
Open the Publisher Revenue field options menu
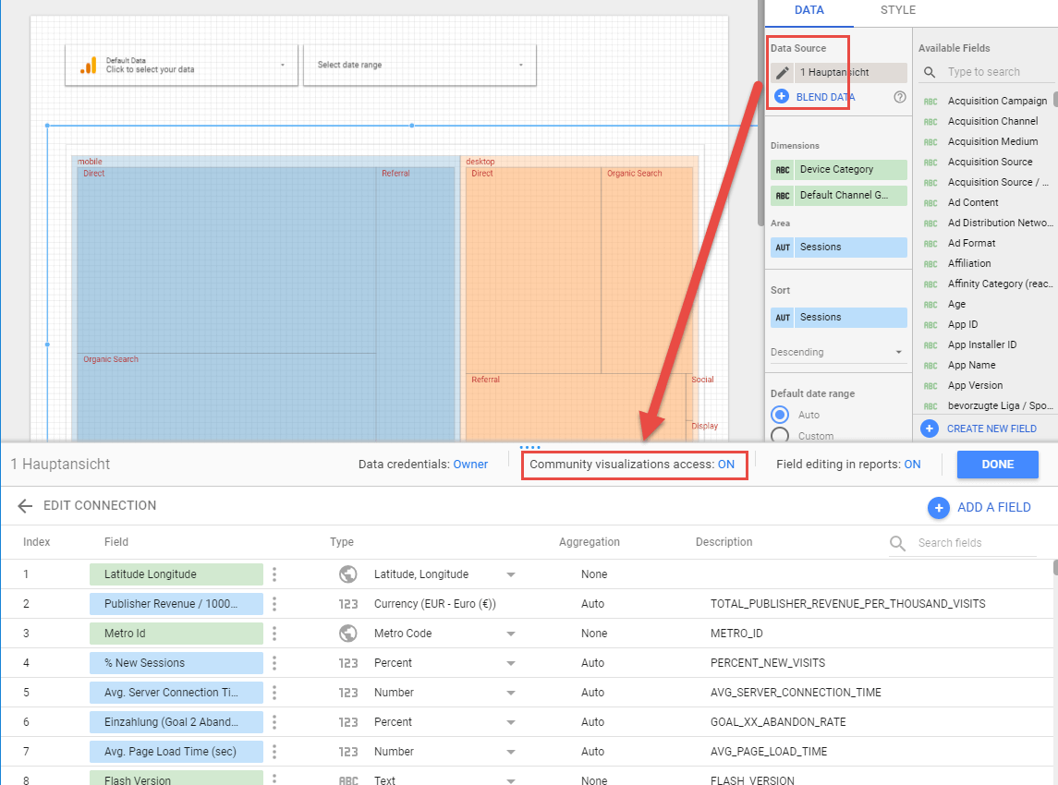[274, 604]
